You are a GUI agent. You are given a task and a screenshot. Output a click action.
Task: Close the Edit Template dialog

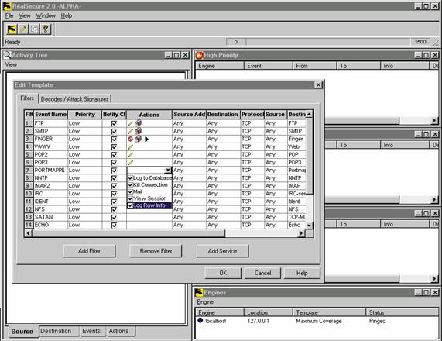tap(318, 84)
